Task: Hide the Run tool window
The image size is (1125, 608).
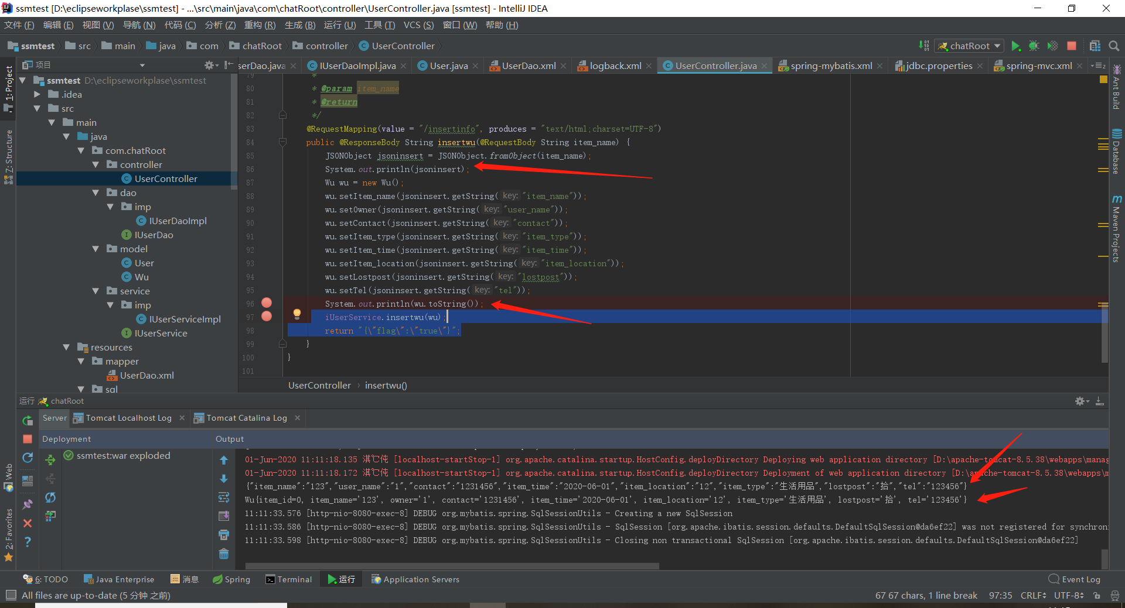Action: pos(1100,401)
